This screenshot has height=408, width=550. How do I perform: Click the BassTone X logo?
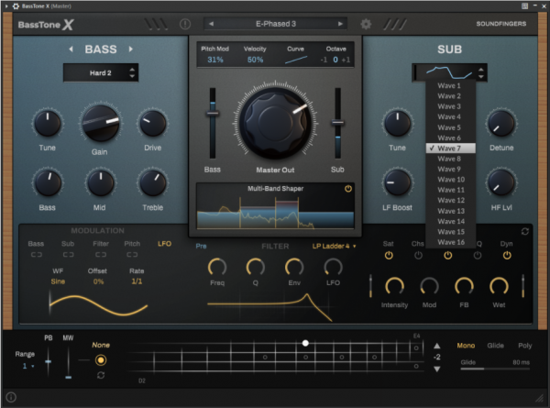click(46, 25)
